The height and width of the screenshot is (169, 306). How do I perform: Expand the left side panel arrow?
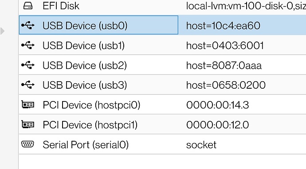click(2, 31)
